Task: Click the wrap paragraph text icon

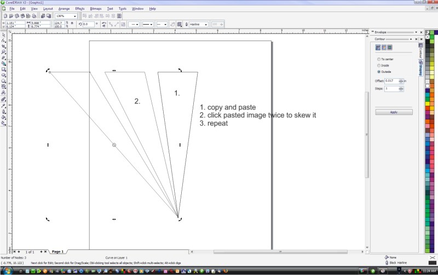Action: point(180,24)
